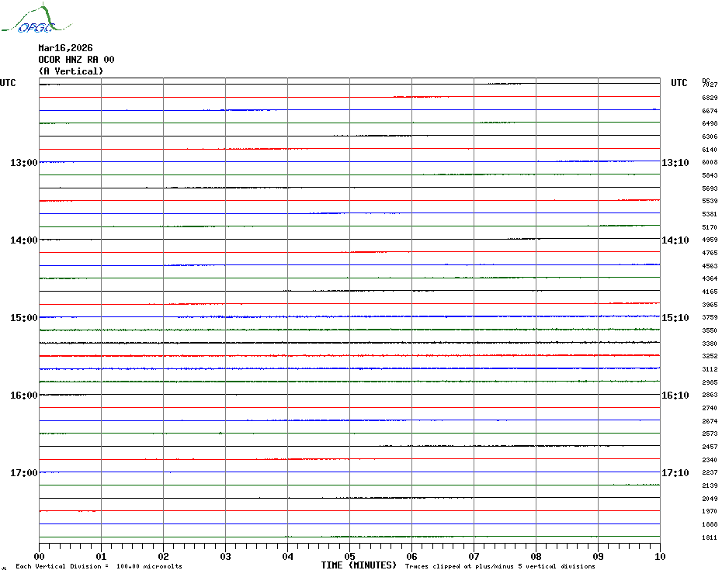Select the 1888 value in the right column
722x577 pixels.
[710, 524]
